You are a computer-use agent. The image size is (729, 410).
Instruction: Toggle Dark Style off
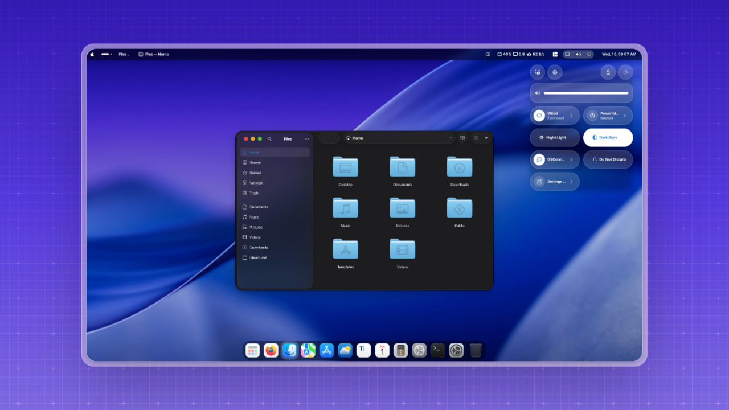pos(608,138)
